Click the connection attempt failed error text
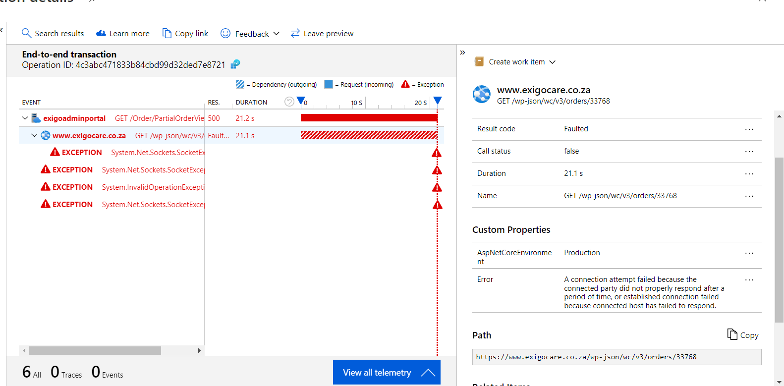 (x=644, y=292)
